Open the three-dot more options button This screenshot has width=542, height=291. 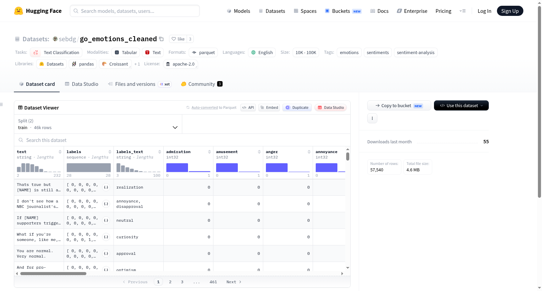pyautogui.click(x=372, y=118)
